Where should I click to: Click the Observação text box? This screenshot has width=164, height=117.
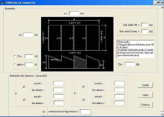coord(135,49)
